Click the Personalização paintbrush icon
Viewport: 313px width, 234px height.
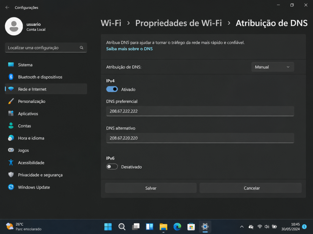pyautogui.click(x=11, y=101)
